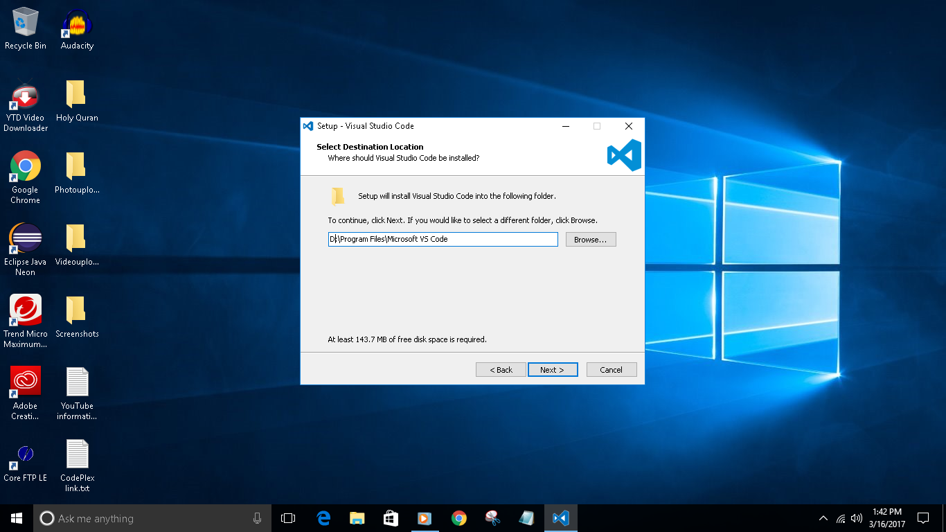
Task: Select the Trend Micro Maximum shortcut
Action: [x=26, y=322]
